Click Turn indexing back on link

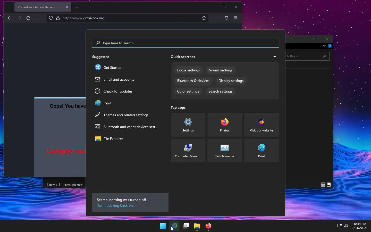pyautogui.click(x=115, y=206)
